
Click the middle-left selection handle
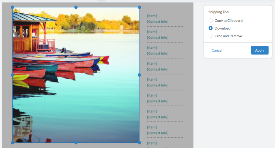pyautogui.click(x=12, y=75)
